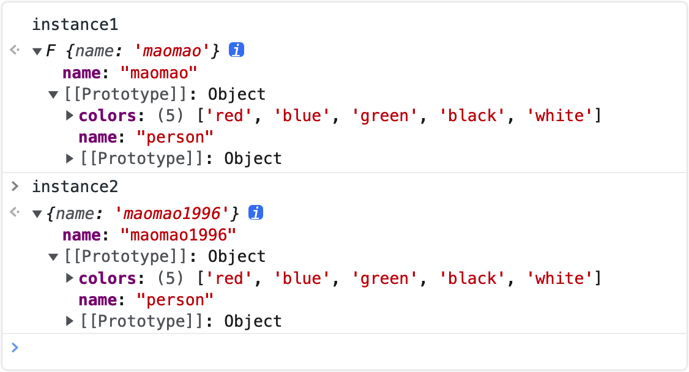Click the instance2 input chevron icon
Image resolution: width=689 pixels, height=372 pixels.
point(15,186)
